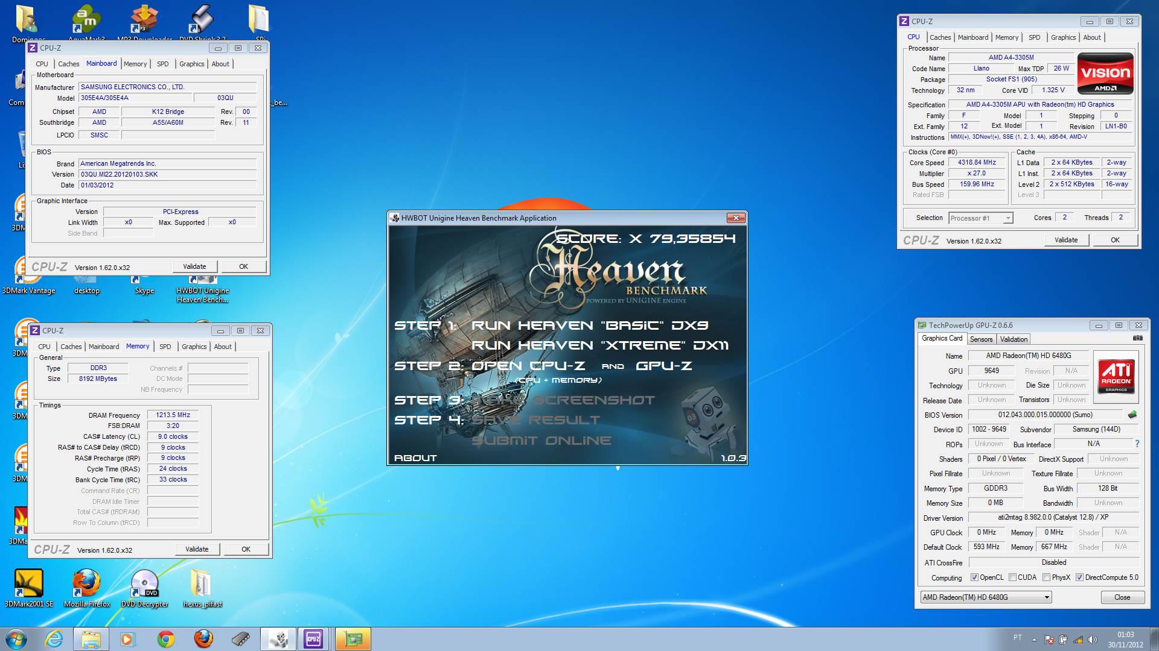Click ATI Radeon logo in GPU-Z
The image size is (1159, 651).
tap(1116, 377)
